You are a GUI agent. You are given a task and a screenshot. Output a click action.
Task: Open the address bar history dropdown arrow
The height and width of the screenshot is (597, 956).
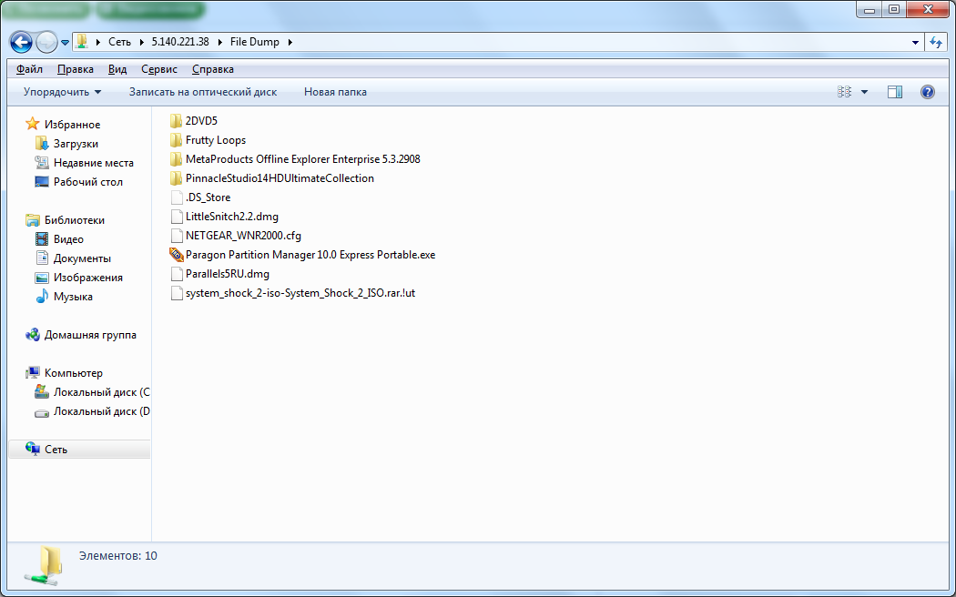(915, 42)
